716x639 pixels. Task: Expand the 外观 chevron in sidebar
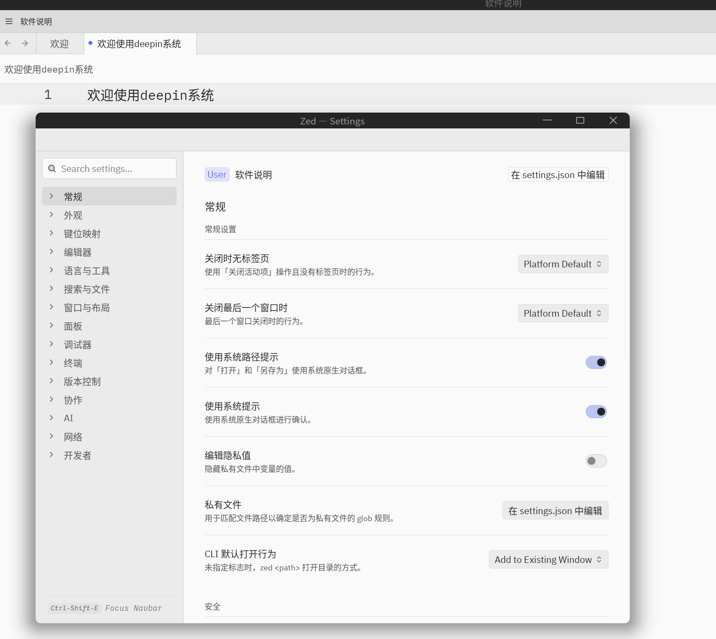(51, 215)
